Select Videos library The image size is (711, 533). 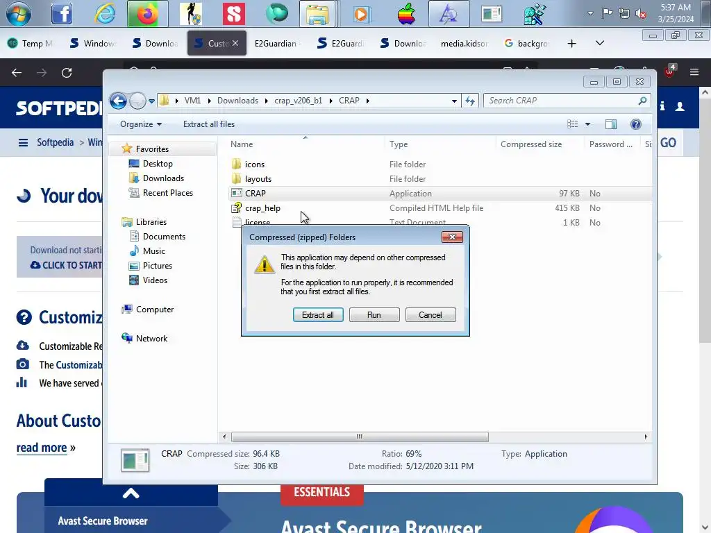155,280
